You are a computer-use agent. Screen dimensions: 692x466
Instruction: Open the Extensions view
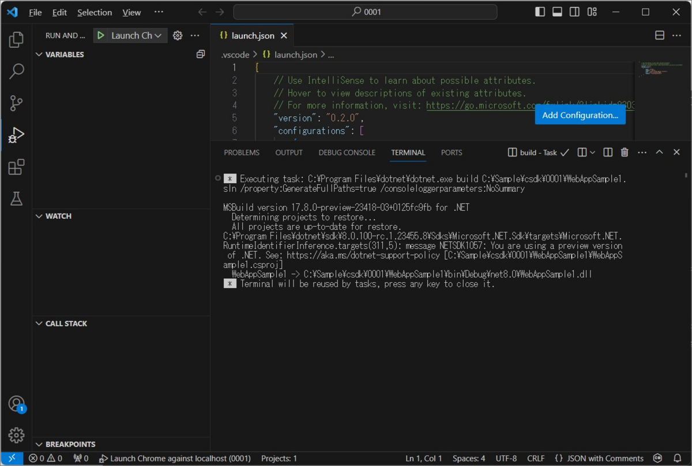pos(16,167)
